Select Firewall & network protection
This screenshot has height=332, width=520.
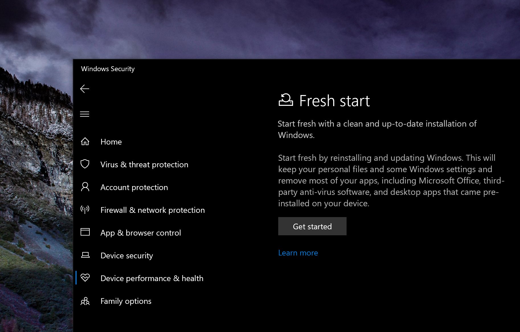coord(153,210)
